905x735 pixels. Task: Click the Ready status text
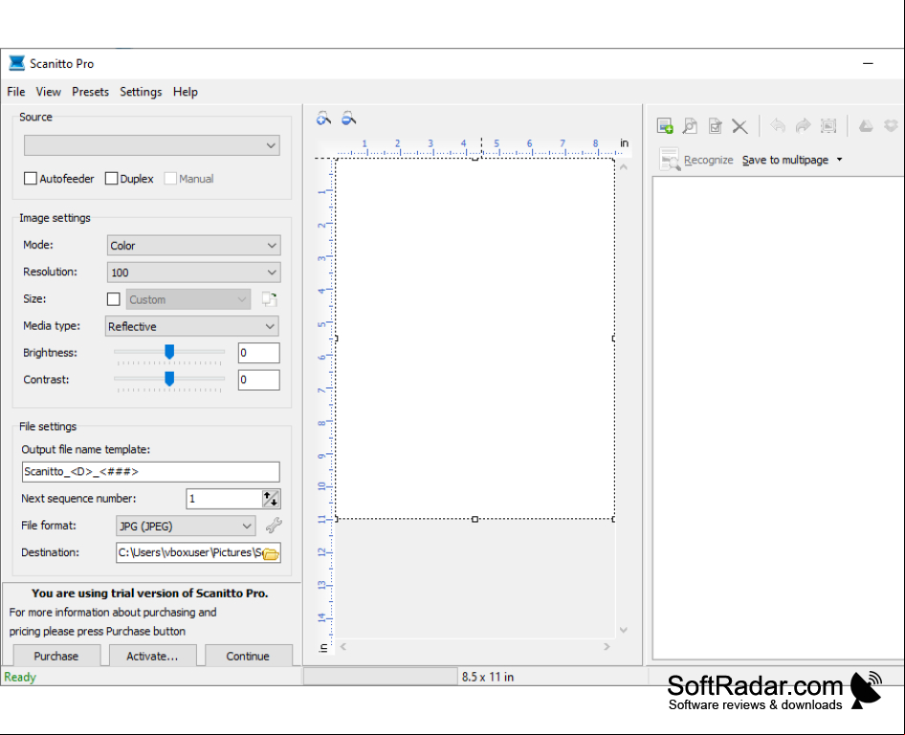(x=20, y=677)
